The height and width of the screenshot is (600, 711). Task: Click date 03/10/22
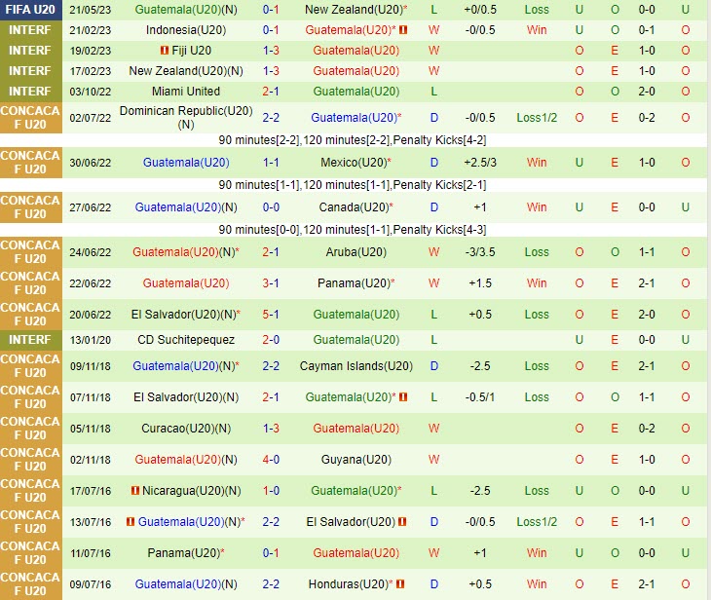[91, 92]
